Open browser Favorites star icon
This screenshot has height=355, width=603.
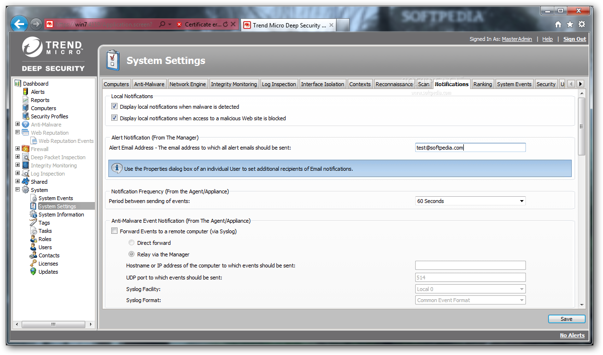(x=570, y=25)
